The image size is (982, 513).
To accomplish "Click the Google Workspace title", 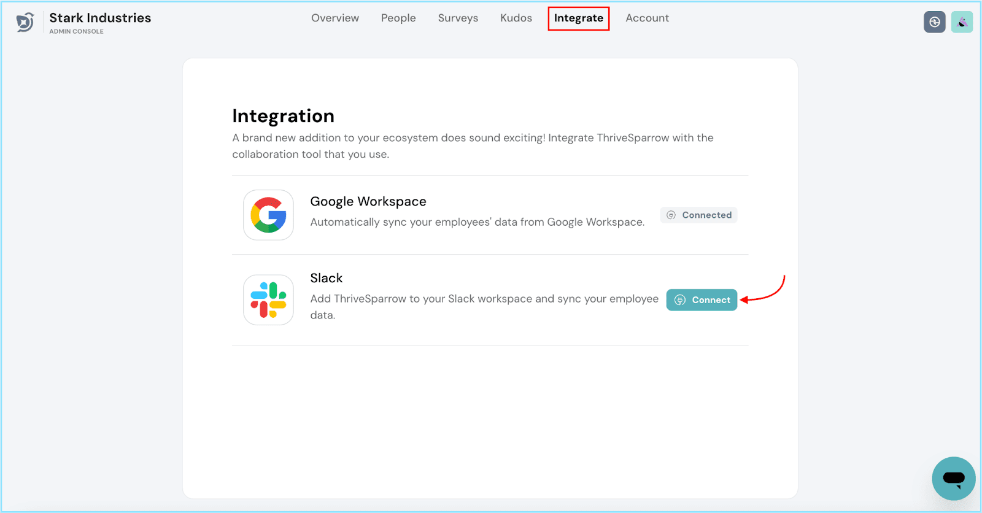I will pyautogui.click(x=368, y=201).
